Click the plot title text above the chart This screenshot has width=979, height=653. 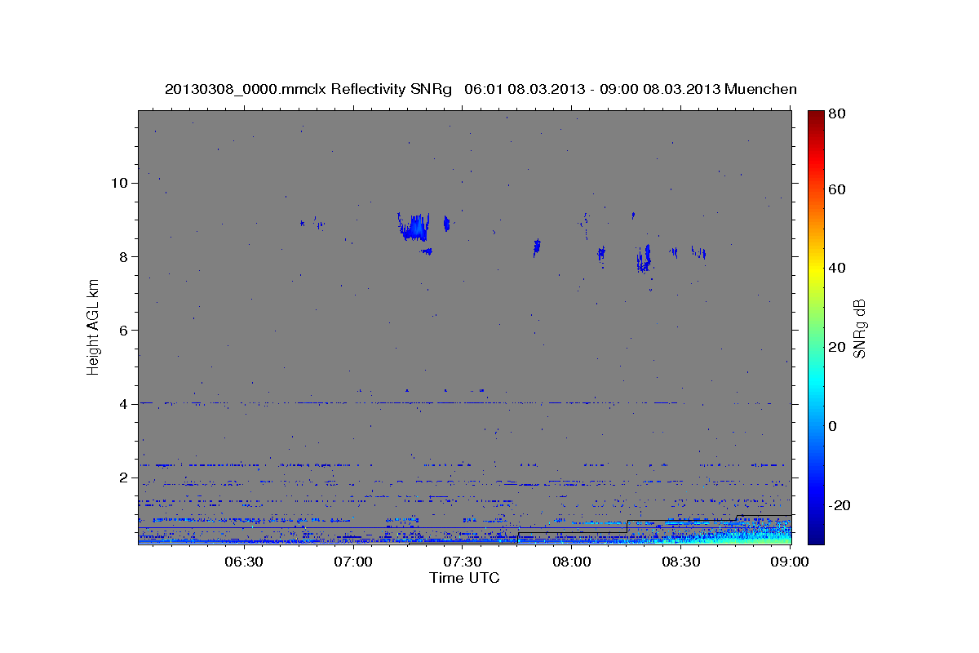point(481,89)
